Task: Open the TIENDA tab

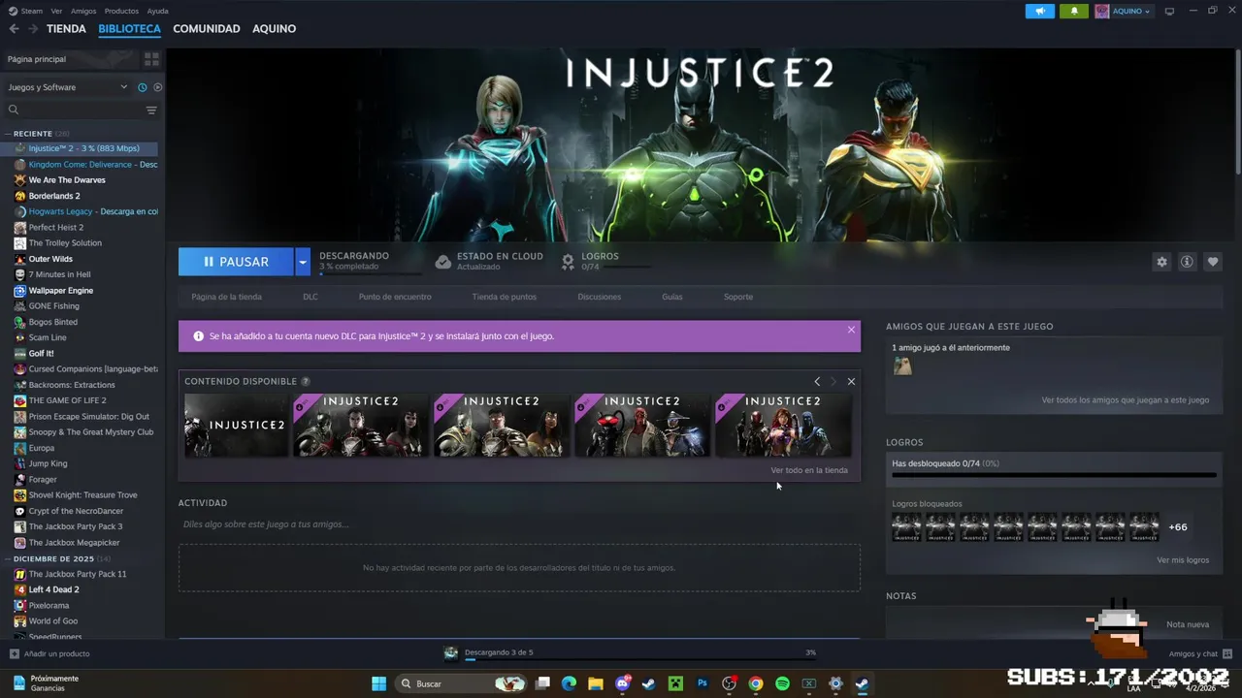Action: (x=66, y=29)
